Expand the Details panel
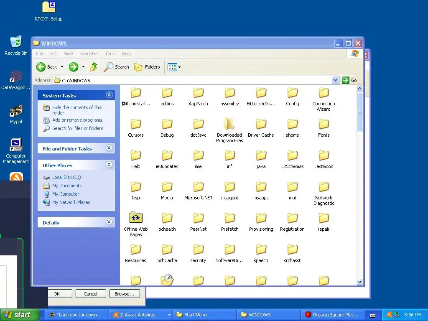This screenshot has height=321, width=428. [x=109, y=222]
